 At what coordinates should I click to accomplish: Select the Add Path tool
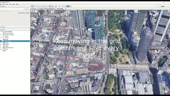click(x=41, y=6)
